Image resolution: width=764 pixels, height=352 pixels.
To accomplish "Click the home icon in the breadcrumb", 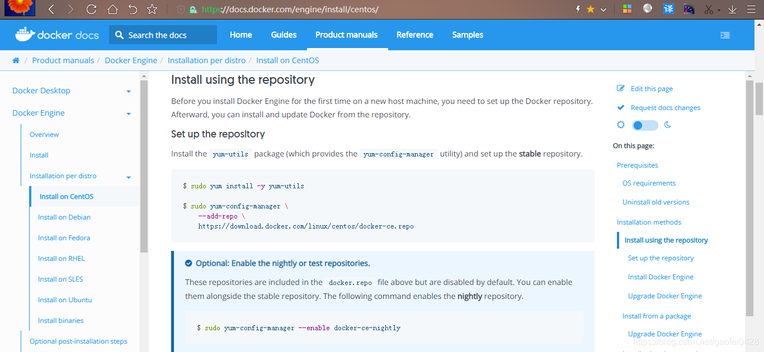I will tap(16, 60).
